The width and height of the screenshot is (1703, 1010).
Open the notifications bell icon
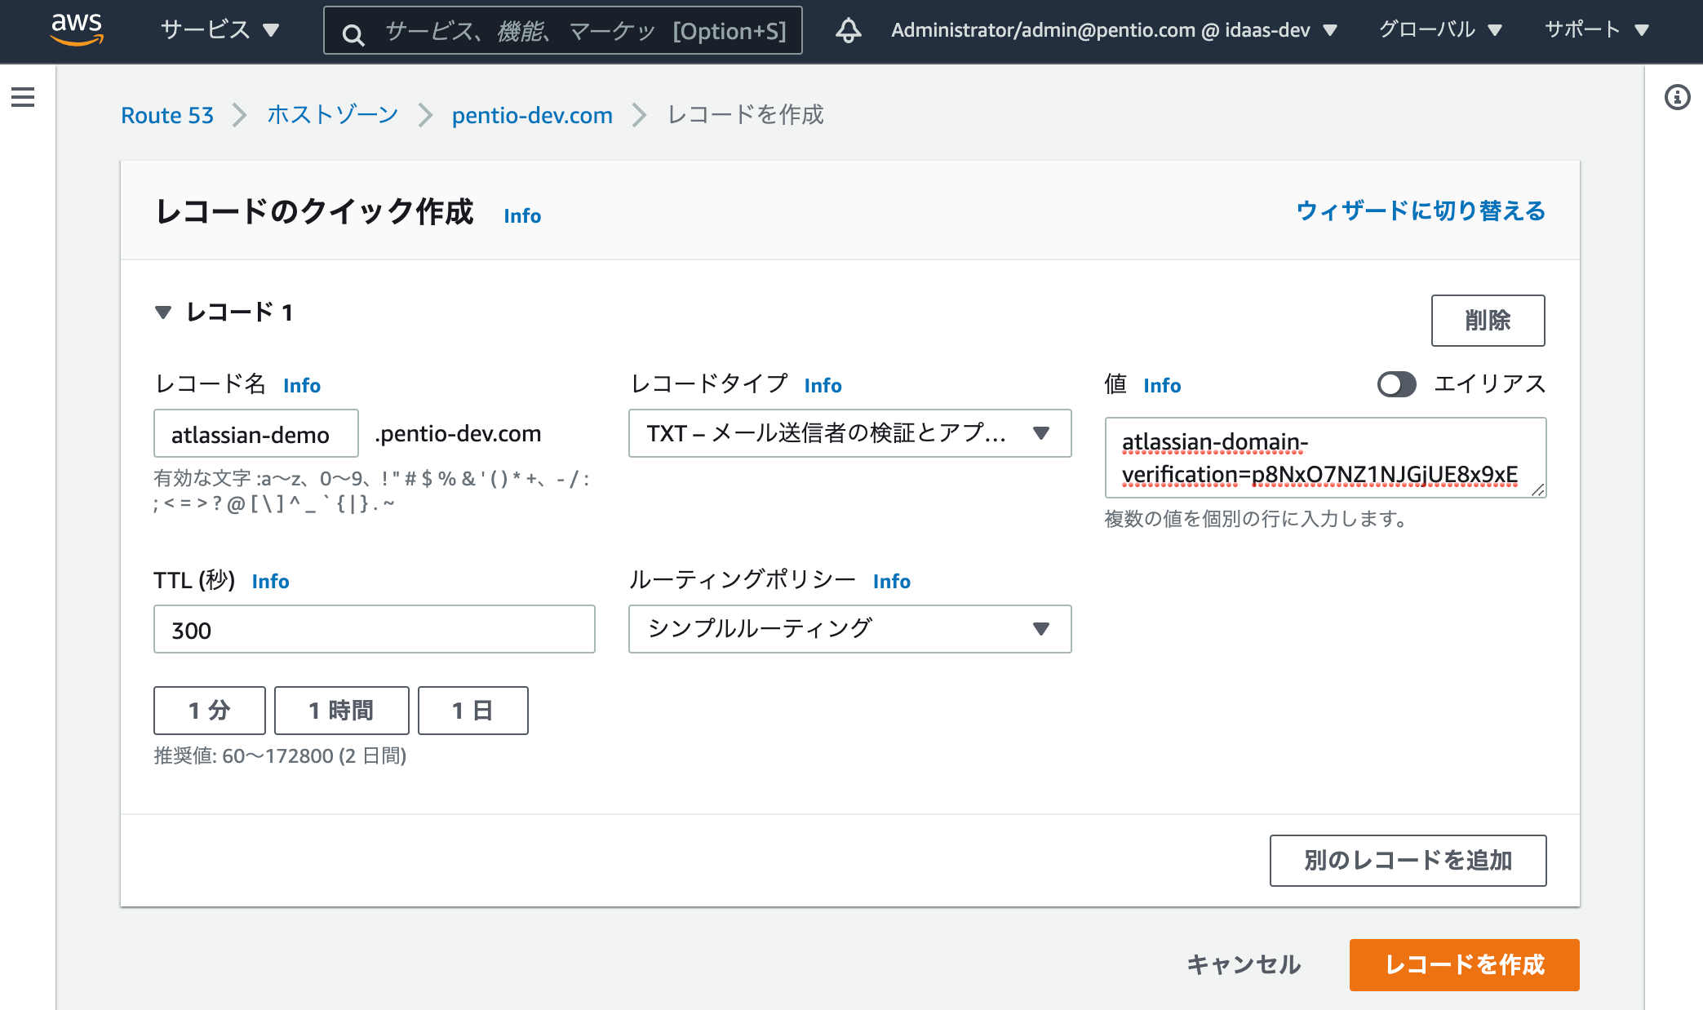[x=848, y=30]
